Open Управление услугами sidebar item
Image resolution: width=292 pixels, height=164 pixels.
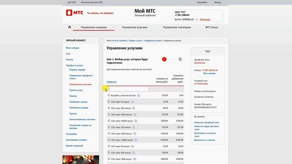[80, 84]
